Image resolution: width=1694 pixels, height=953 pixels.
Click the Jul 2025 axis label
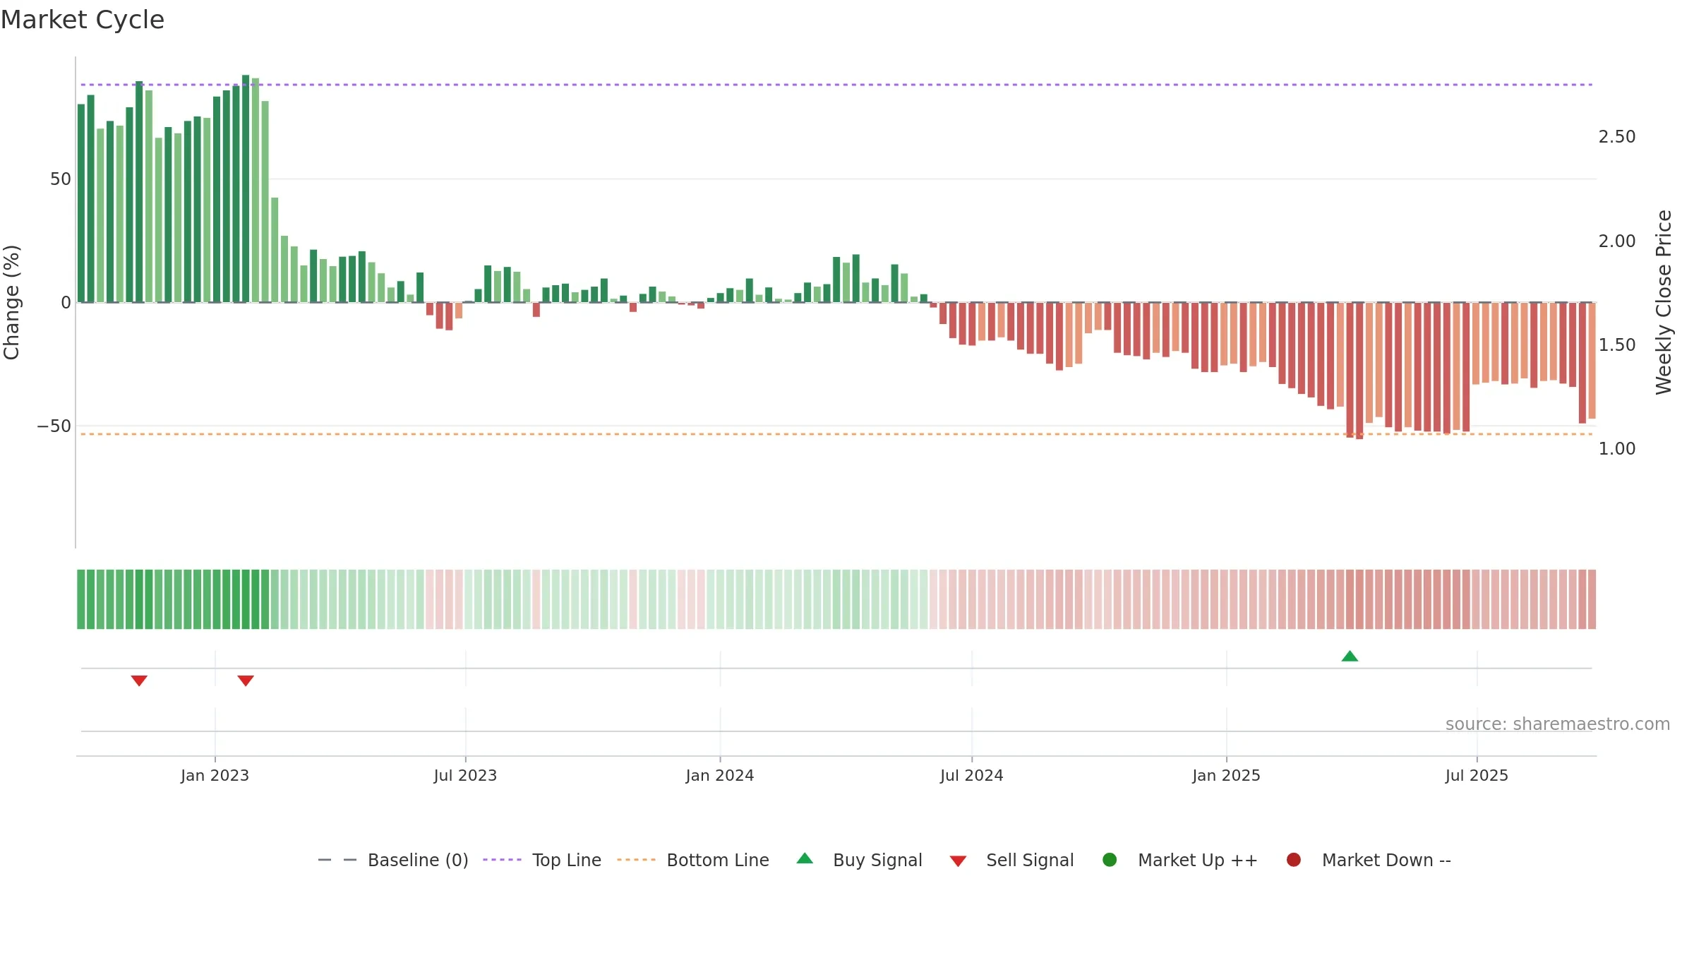point(1477,776)
